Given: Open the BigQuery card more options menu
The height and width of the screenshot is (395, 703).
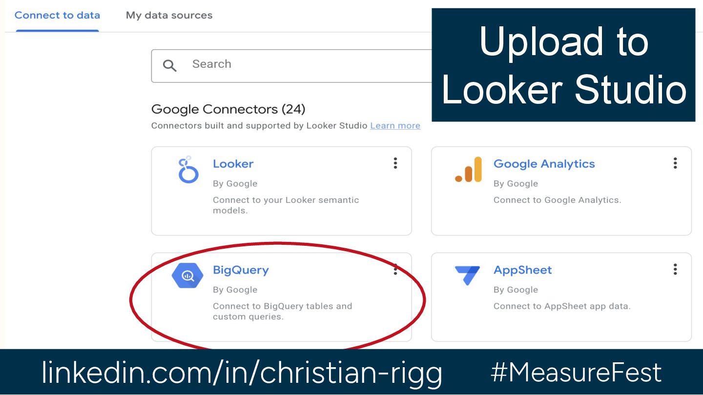Looking at the screenshot, I should [395, 269].
